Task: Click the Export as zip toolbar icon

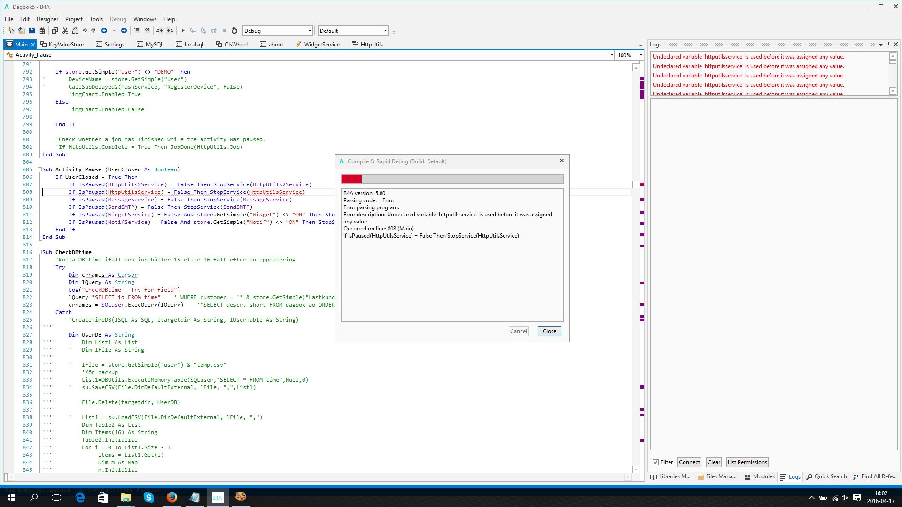Action: 42,31
